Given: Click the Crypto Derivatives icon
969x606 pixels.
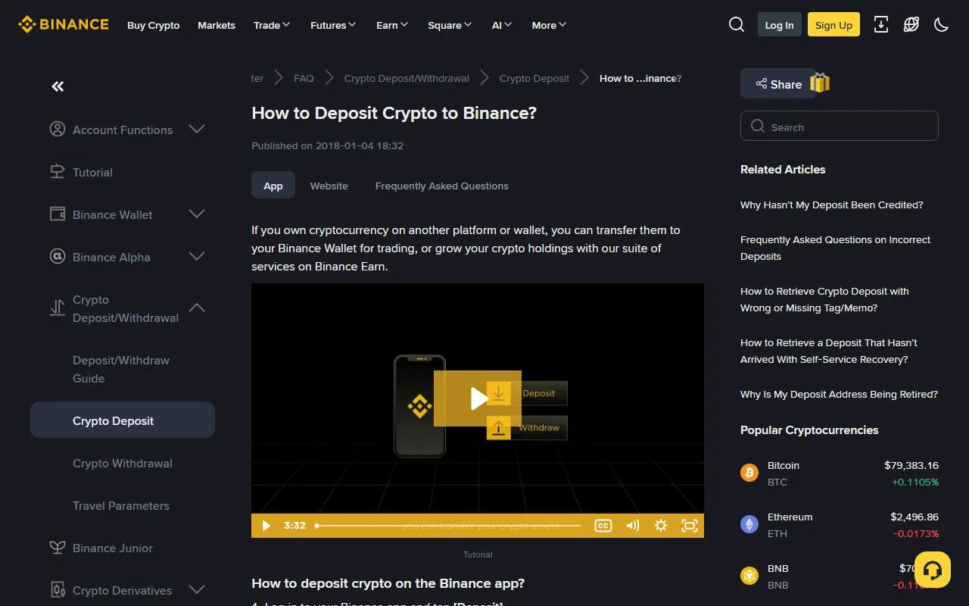Looking at the screenshot, I should tap(58, 590).
